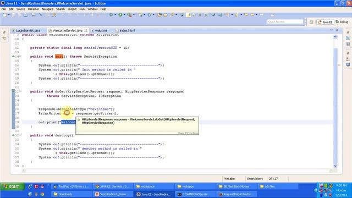Expand the Run launch dropdown arrow
This screenshot has height=198, width=352.
click(124, 15)
